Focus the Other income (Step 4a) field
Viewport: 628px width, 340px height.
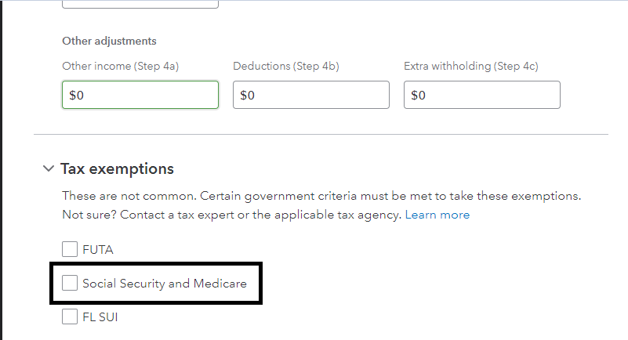[x=140, y=95]
